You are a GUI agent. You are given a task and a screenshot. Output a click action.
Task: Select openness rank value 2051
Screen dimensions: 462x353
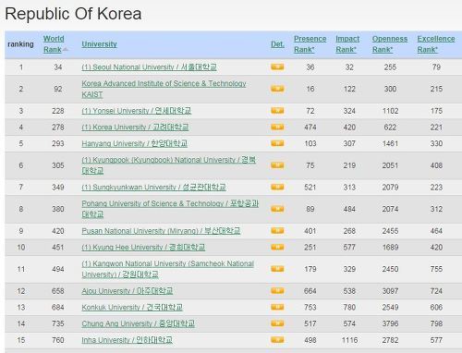pyautogui.click(x=390, y=165)
